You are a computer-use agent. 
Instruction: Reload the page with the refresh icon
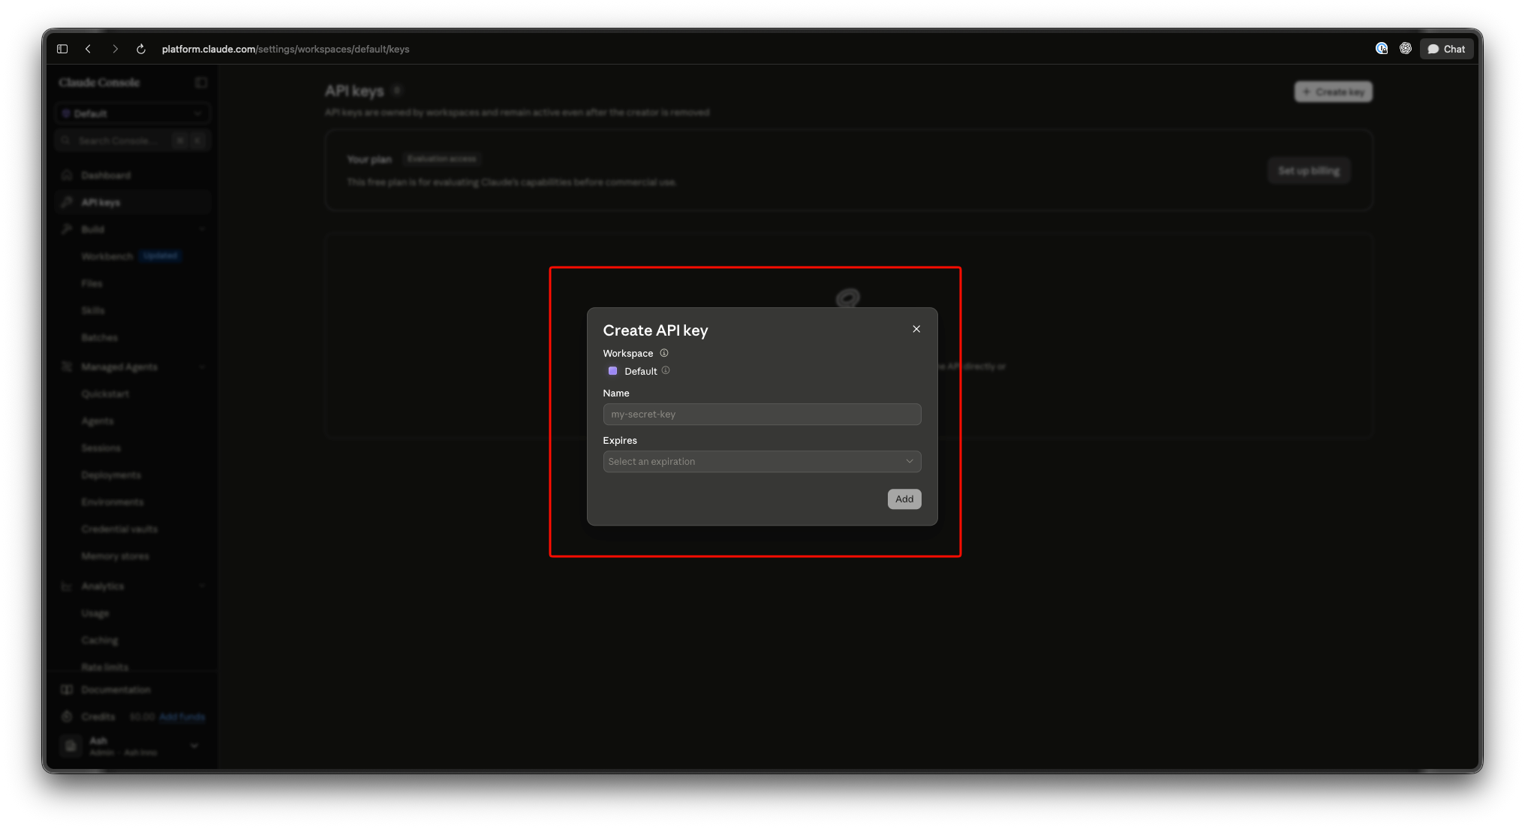[140, 49]
